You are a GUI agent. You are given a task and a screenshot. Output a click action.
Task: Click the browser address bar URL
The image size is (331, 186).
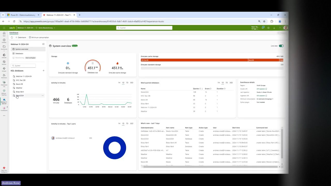pos(94,21)
